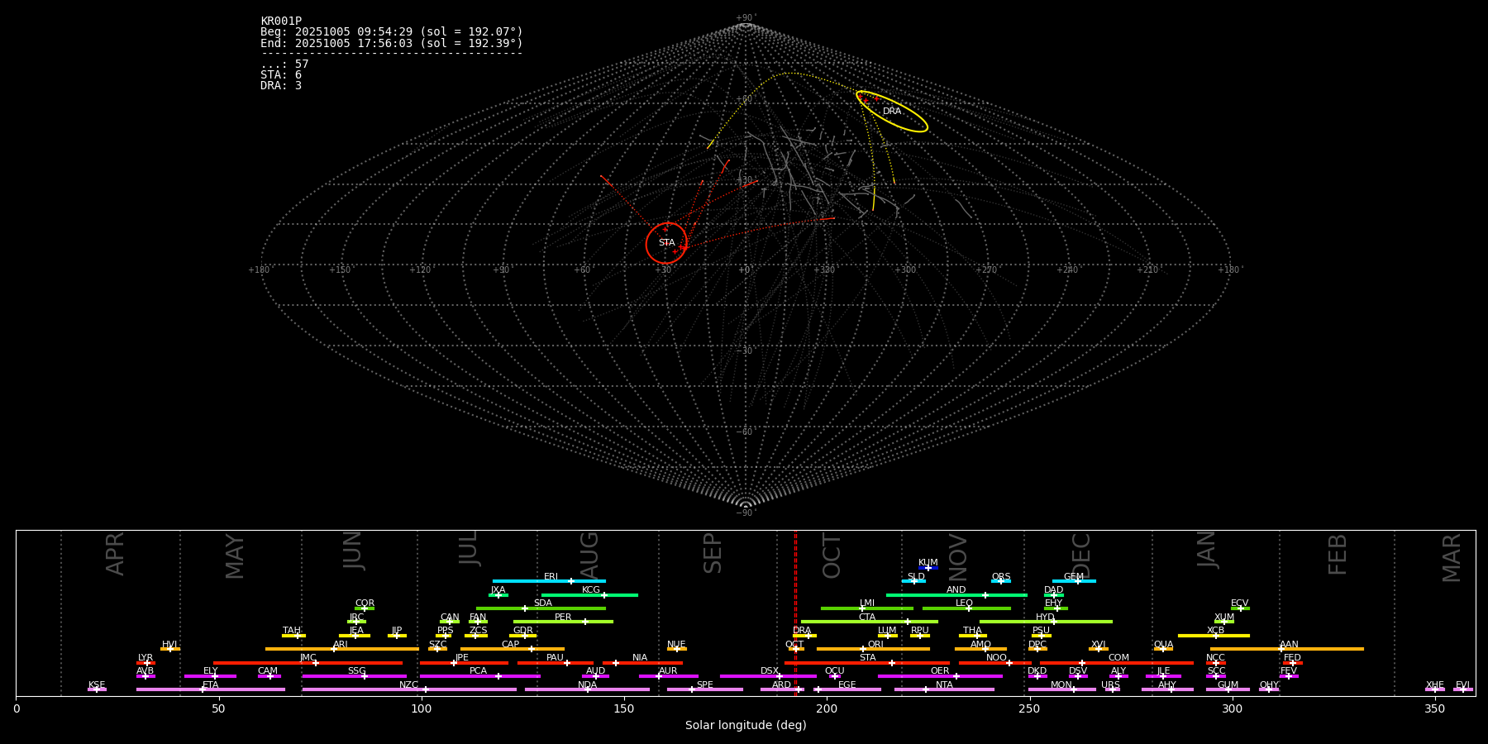1488x744 pixels.
Task: Click the PCA shower label
Action: 478,671
